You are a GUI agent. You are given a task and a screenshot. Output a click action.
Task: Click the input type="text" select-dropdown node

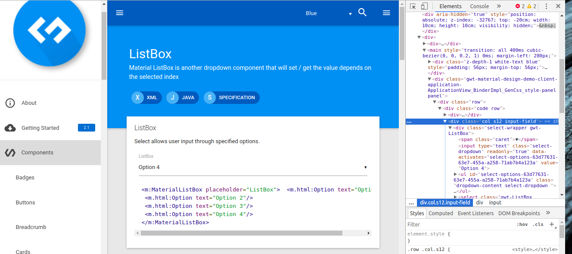click(x=508, y=157)
